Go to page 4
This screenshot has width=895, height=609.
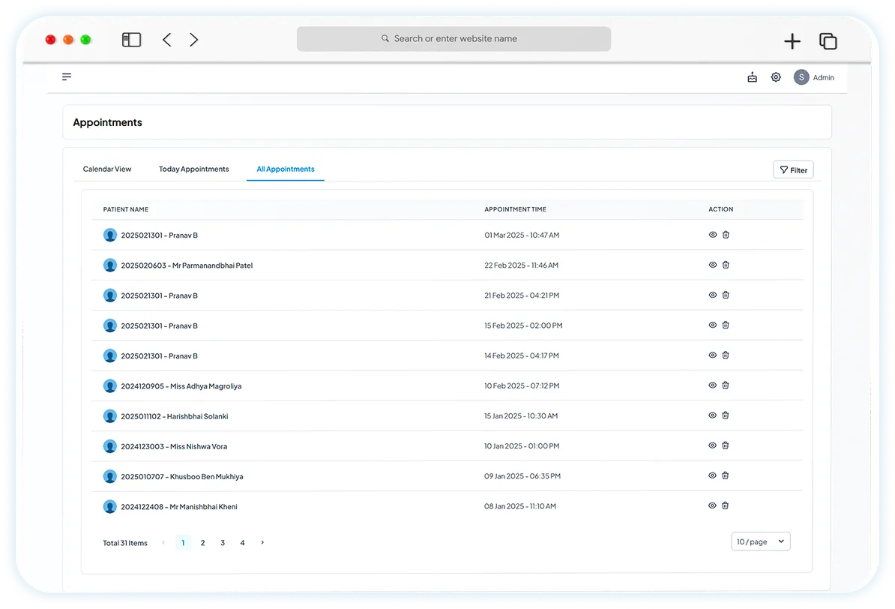(x=243, y=543)
